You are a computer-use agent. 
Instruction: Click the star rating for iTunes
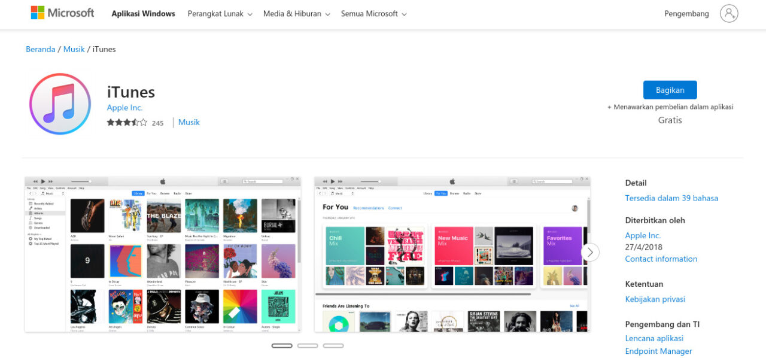coord(127,123)
